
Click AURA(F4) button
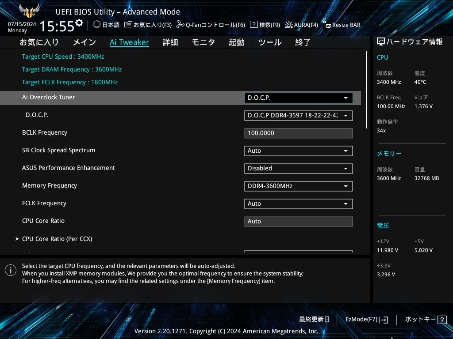(306, 25)
